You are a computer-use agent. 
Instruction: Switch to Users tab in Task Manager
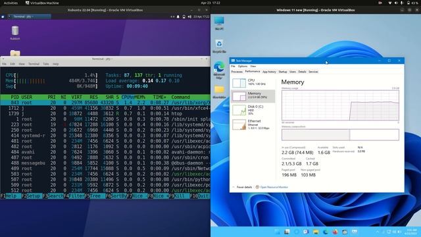292,72
